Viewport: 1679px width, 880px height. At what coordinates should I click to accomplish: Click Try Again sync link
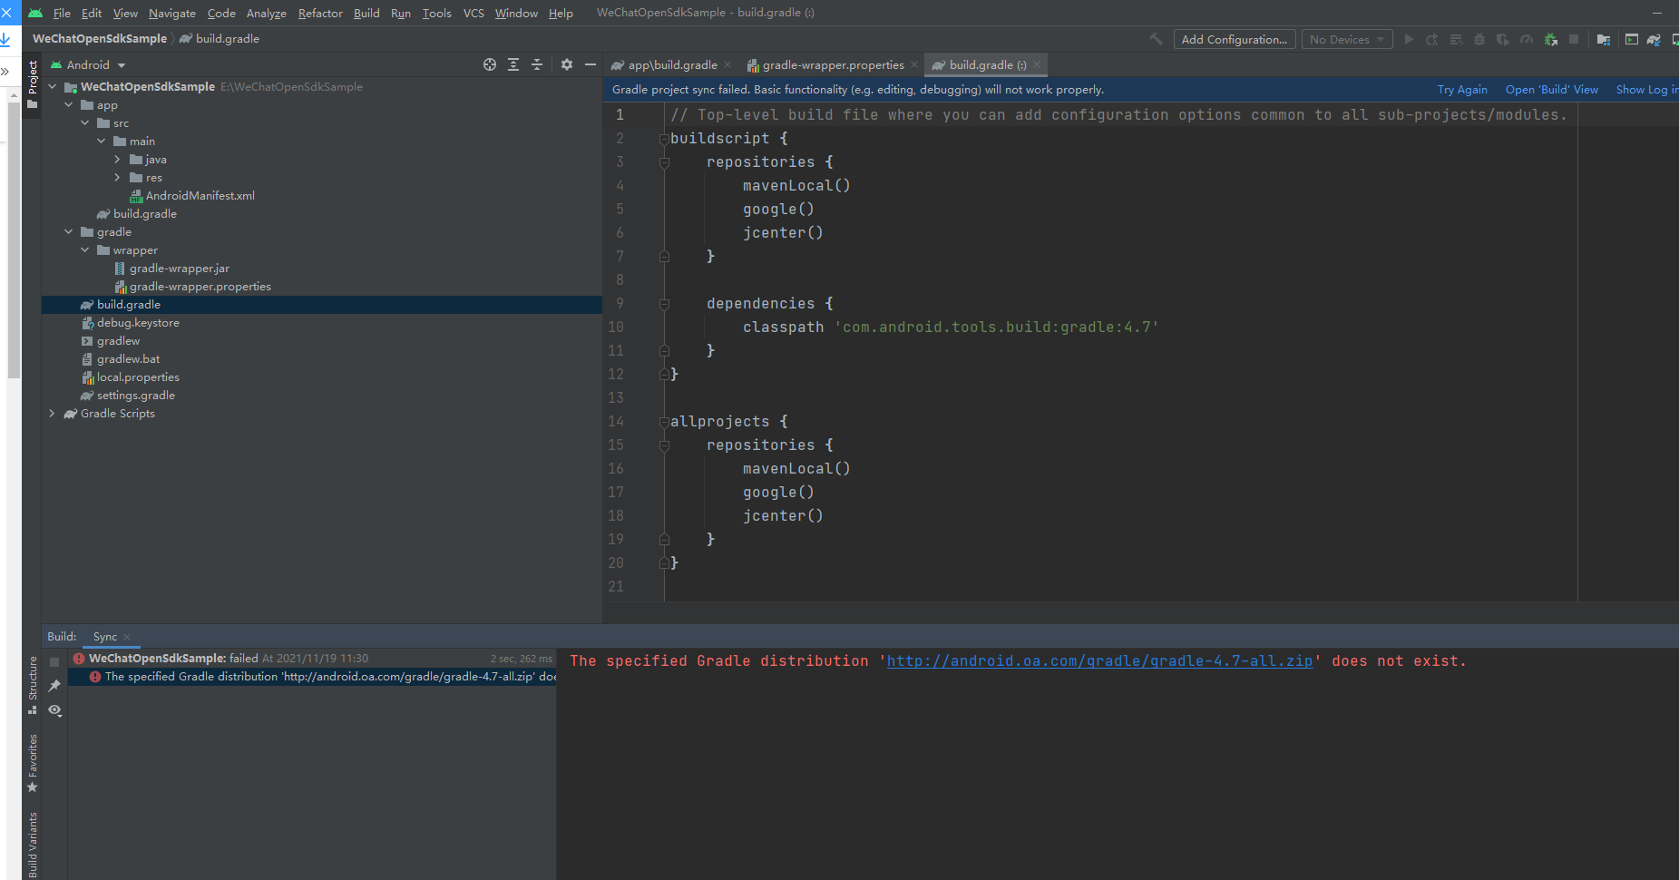point(1462,90)
